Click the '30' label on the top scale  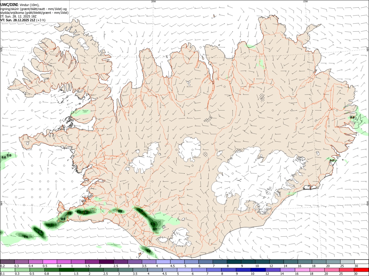[356, 266]
